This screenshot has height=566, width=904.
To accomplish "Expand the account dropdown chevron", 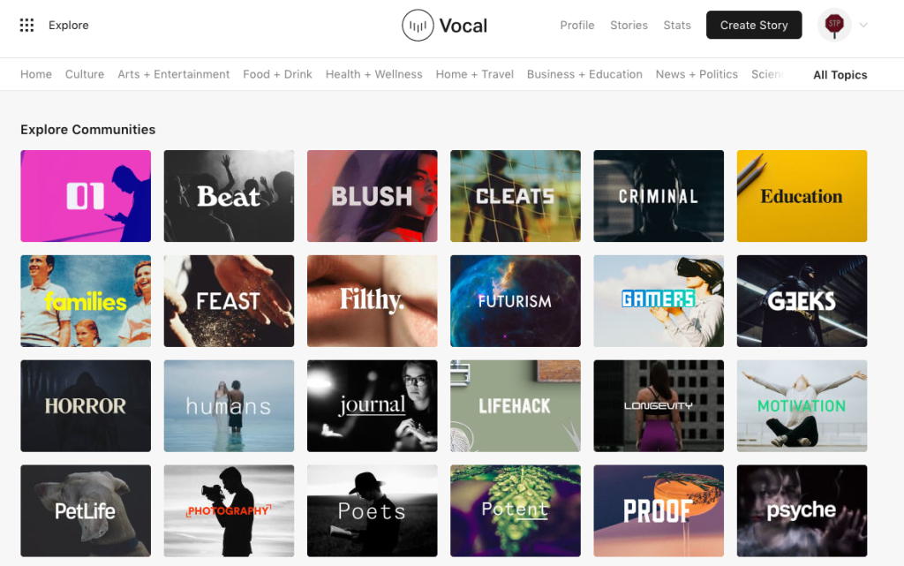I will (x=863, y=25).
